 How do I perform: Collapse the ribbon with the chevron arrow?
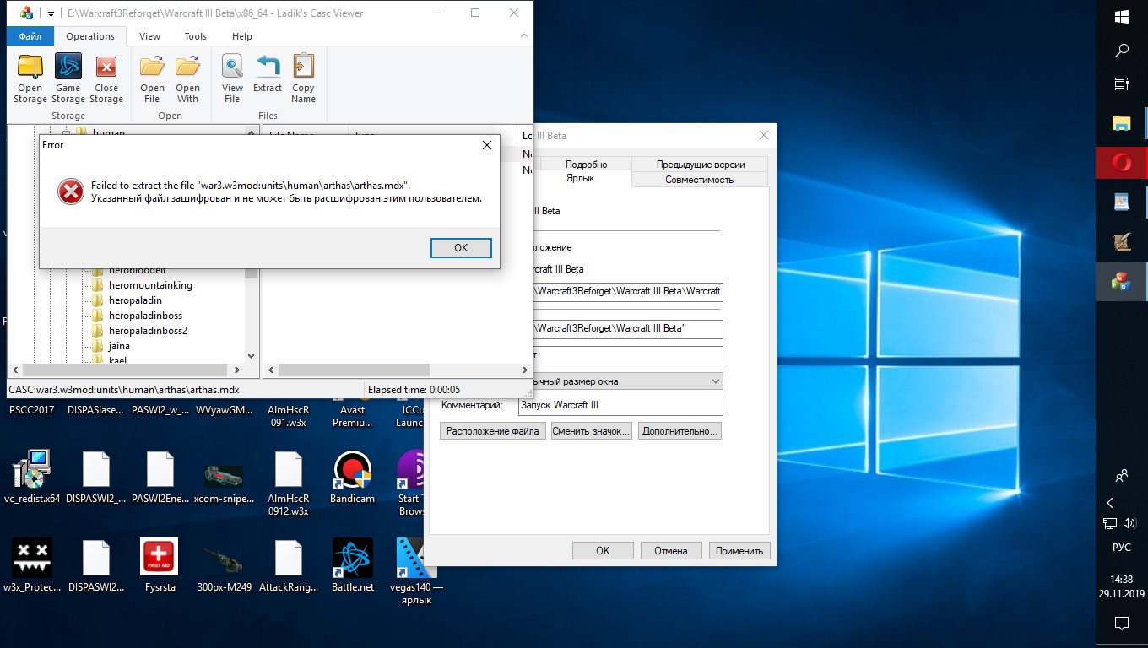pyautogui.click(x=524, y=36)
